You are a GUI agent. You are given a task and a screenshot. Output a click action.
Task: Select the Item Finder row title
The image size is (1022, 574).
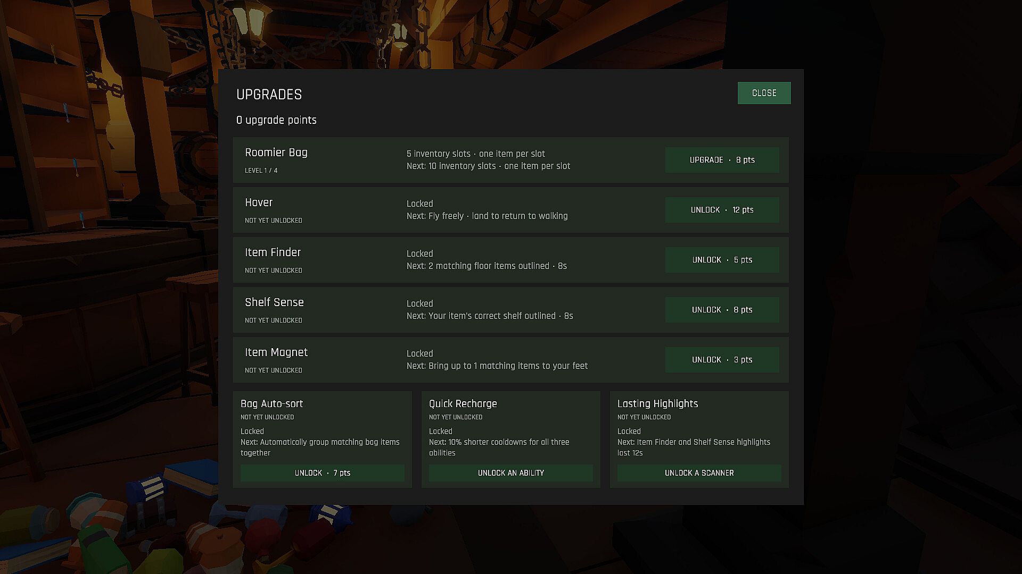click(273, 252)
